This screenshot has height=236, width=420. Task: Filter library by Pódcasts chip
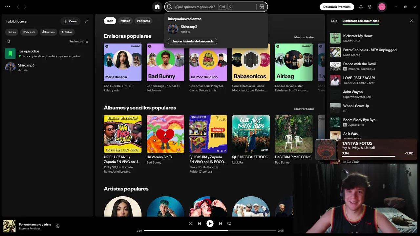(x=29, y=32)
